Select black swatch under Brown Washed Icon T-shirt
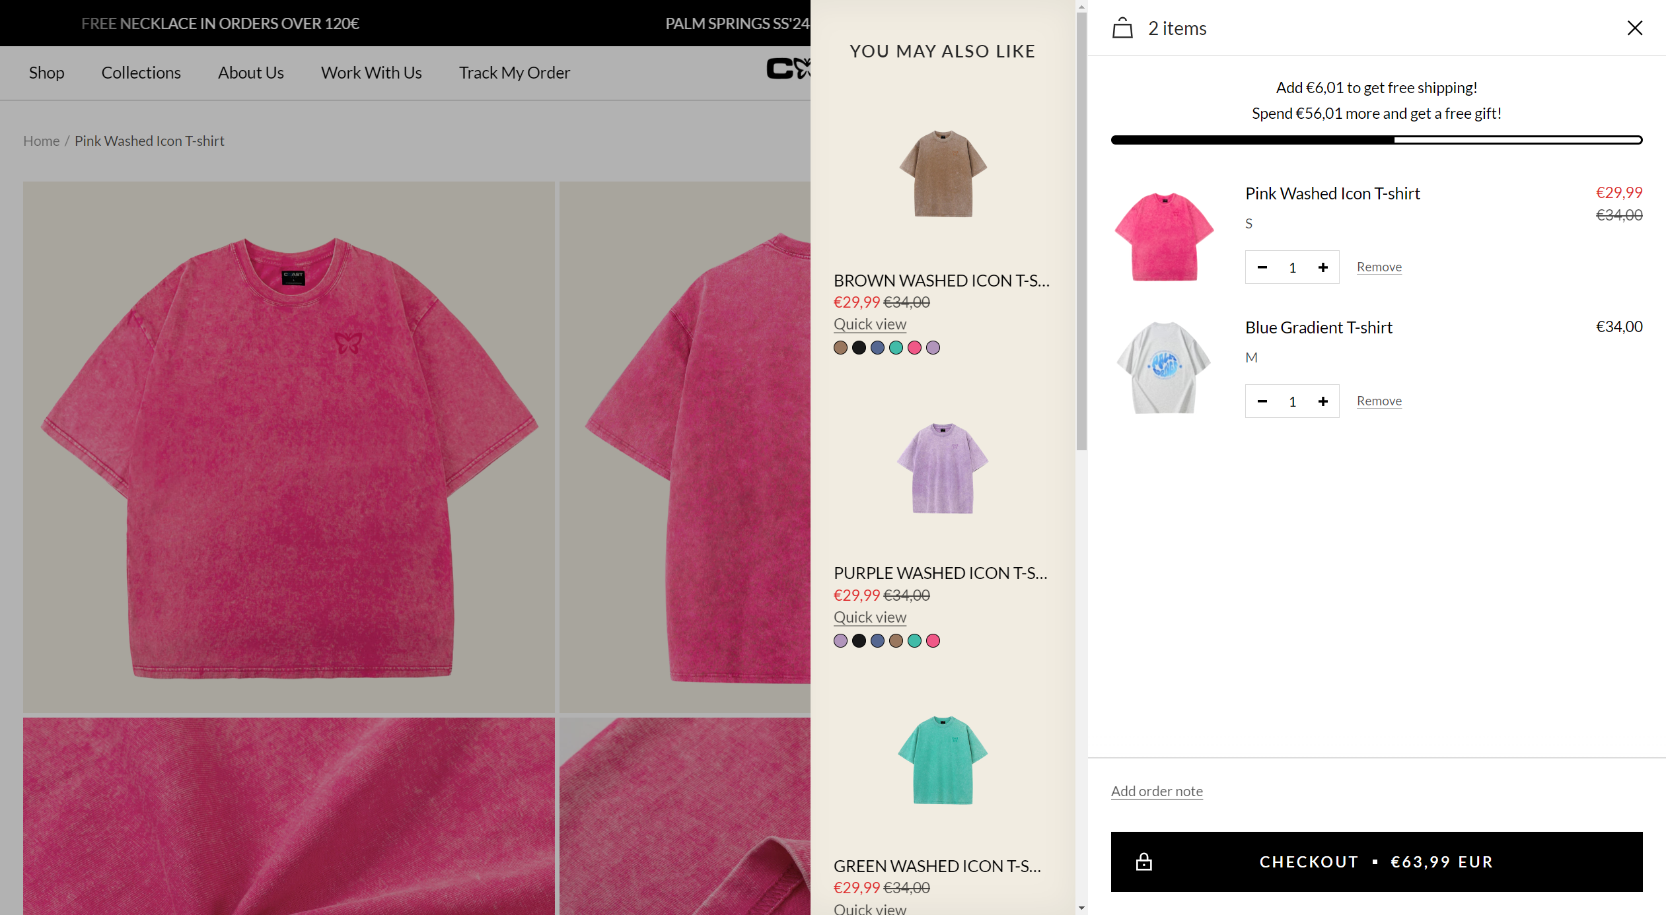The image size is (1666, 915). tap(858, 348)
